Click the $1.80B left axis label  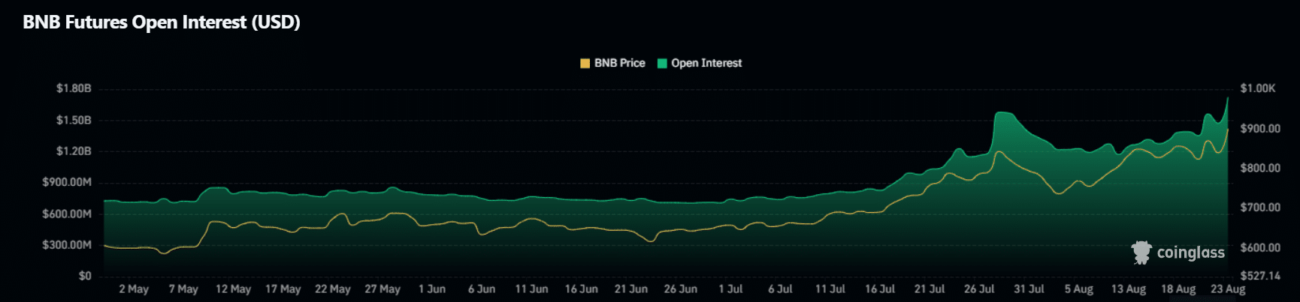coord(74,88)
